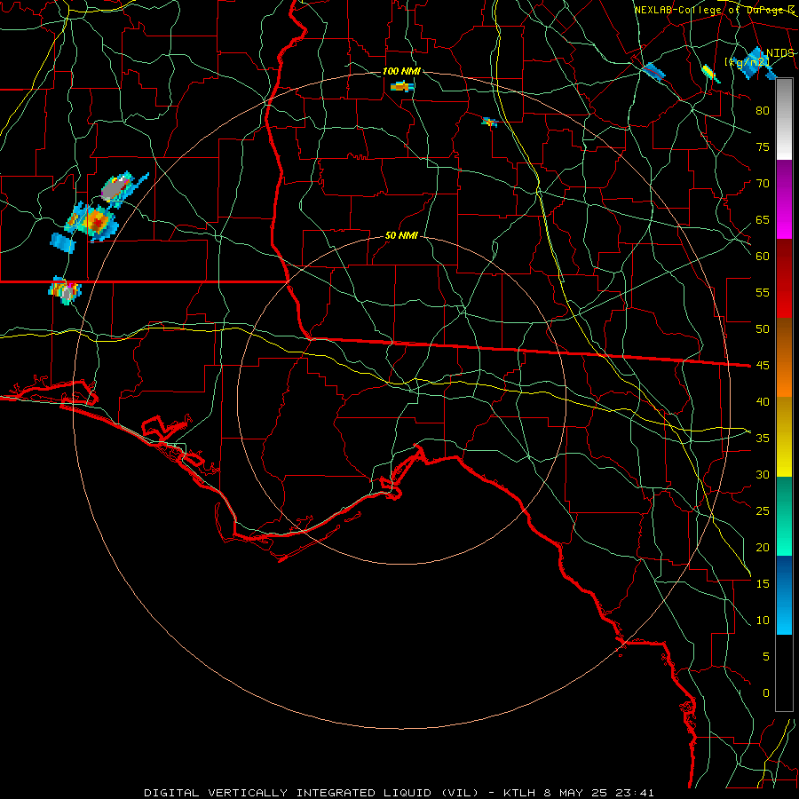The width and height of the screenshot is (799, 799).
Task: Click the color scale value 65
Action: [x=763, y=219]
